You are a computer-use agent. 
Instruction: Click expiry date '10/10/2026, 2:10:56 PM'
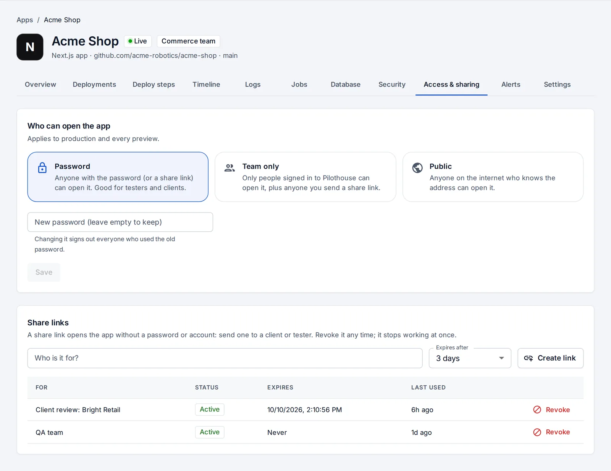[305, 410]
